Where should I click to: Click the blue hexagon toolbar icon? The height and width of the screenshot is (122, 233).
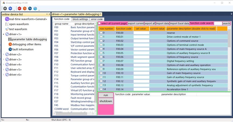pyautogui.click(x=10, y=8)
